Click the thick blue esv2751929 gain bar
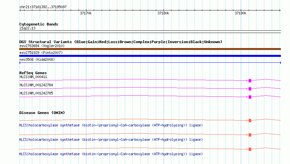 [150, 56]
